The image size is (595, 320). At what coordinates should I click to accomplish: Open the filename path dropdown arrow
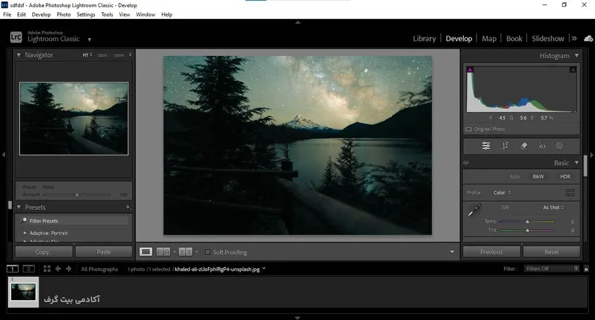(264, 269)
